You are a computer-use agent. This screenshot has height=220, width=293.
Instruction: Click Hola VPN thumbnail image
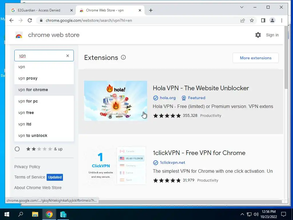coord(116,101)
